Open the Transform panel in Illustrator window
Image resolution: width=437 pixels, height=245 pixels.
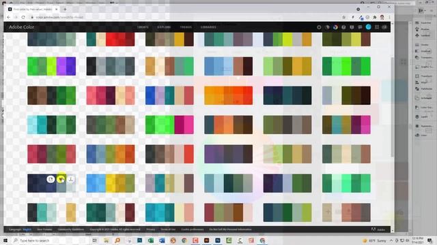coord(423,76)
